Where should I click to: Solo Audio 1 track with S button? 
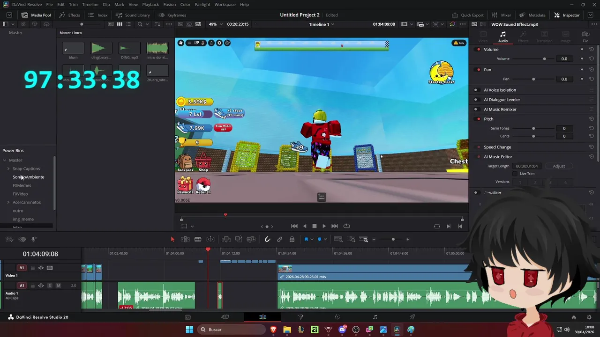50,286
